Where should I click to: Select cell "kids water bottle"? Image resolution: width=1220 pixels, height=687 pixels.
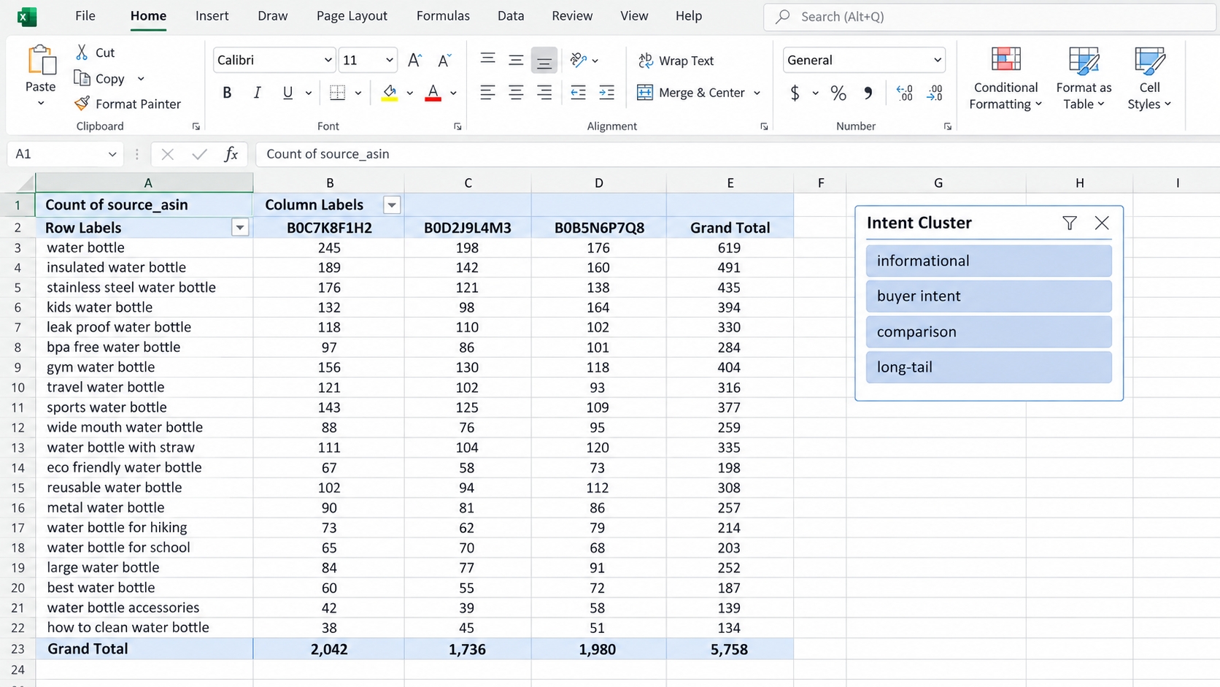coord(144,307)
